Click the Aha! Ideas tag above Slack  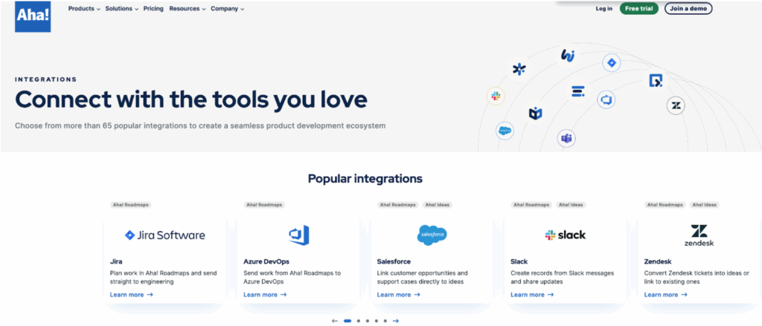click(571, 205)
